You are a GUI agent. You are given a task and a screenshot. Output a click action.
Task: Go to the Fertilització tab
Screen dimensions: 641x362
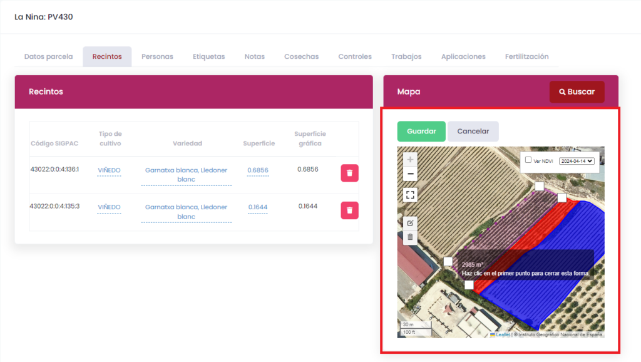(526, 56)
